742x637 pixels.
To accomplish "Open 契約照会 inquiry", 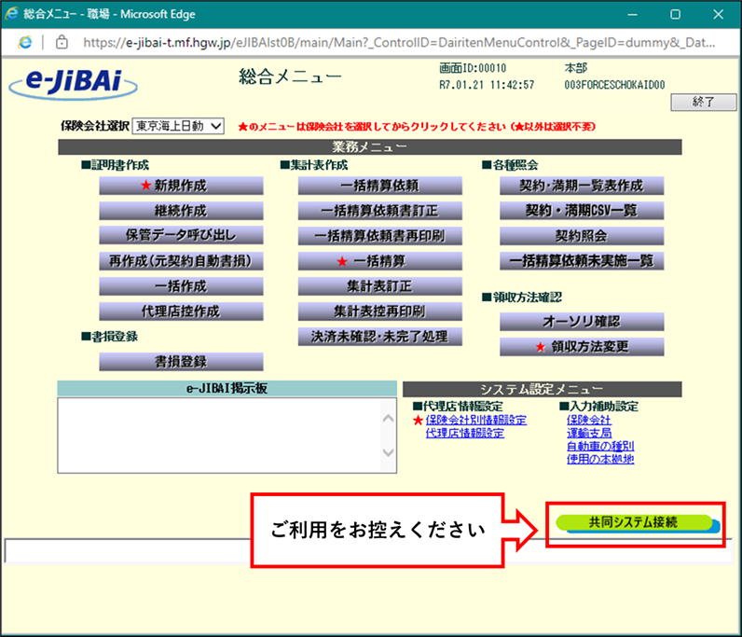I will (582, 236).
